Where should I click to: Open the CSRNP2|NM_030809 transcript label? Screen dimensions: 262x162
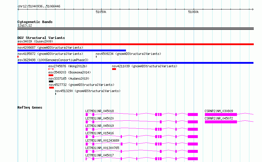(219, 111)
